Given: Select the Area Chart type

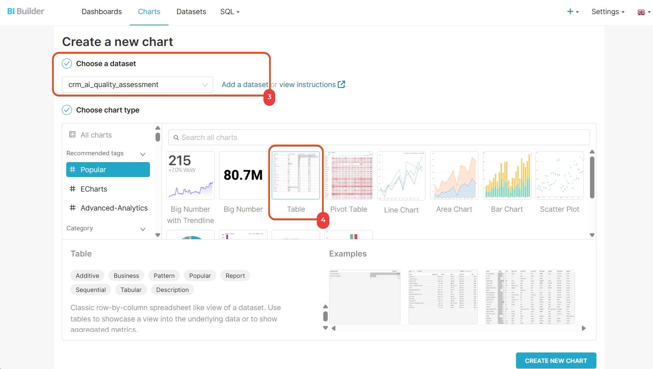Looking at the screenshot, I should pyautogui.click(x=454, y=176).
